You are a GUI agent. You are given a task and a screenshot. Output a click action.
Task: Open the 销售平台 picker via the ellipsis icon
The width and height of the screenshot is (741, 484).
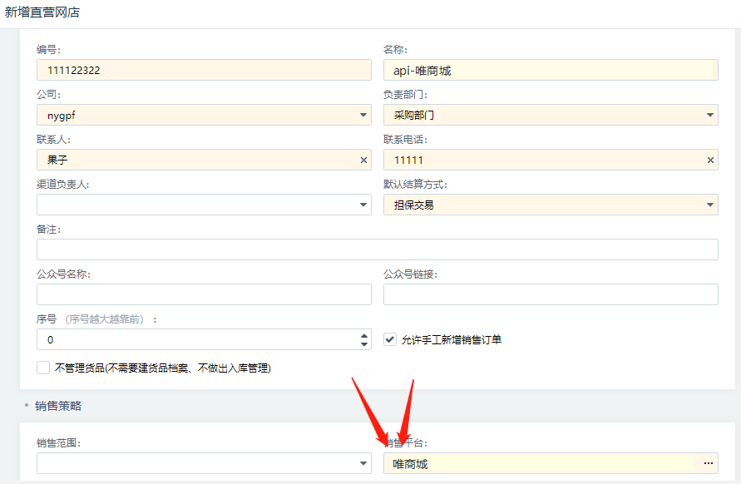tap(708, 463)
